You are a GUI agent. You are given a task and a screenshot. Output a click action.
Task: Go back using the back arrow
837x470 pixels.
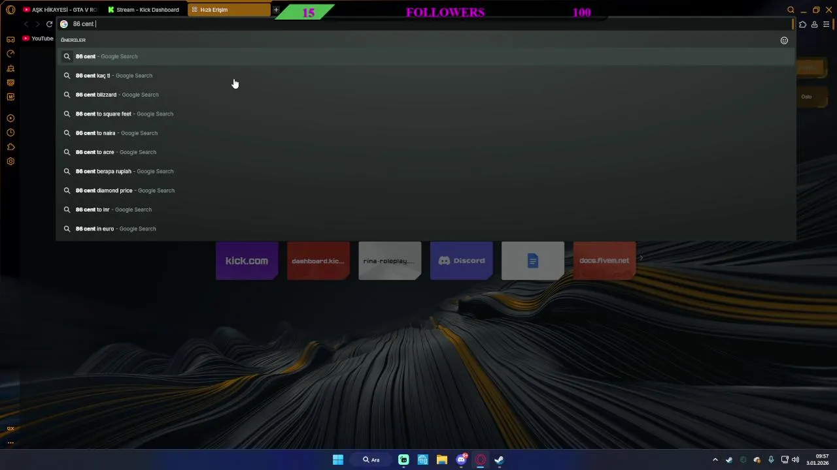click(26, 24)
